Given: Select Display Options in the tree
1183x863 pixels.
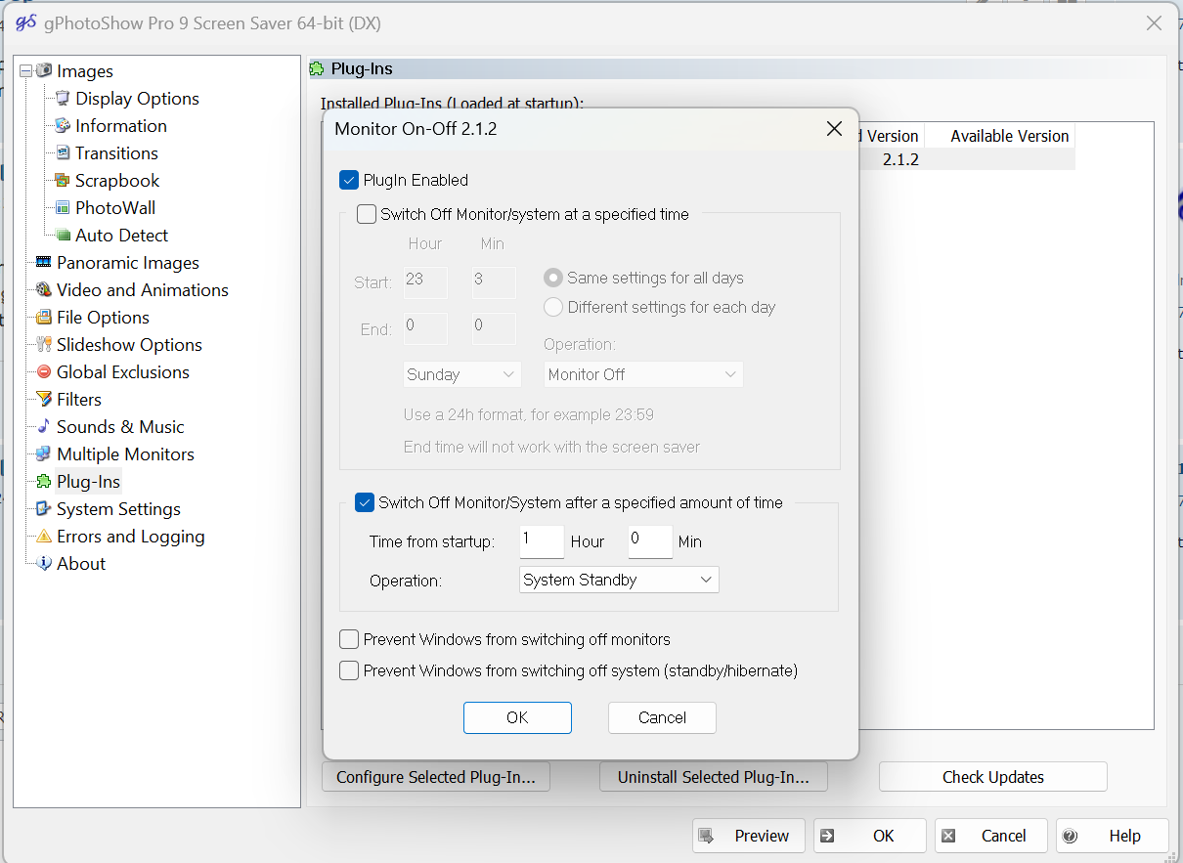Looking at the screenshot, I should pos(137,98).
